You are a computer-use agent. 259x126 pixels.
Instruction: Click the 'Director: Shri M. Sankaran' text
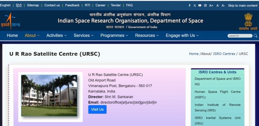pos(111,97)
